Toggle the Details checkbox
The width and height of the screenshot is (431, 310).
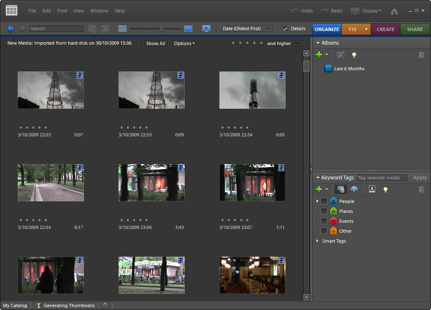point(285,29)
